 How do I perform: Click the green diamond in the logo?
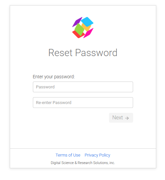(x=79, y=30)
